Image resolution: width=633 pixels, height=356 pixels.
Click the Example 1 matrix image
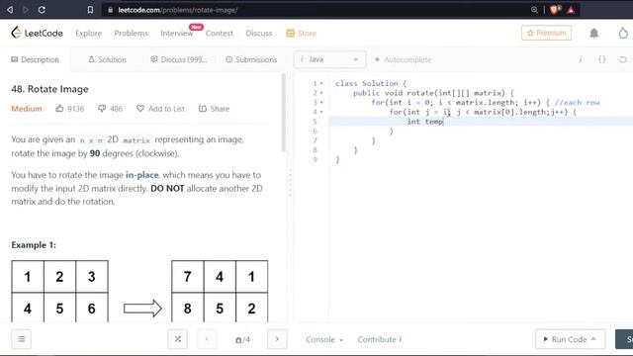[139, 292]
